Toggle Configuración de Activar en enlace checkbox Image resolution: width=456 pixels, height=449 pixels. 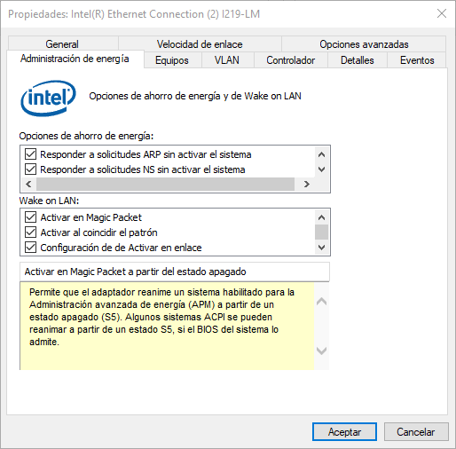[x=30, y=248]
